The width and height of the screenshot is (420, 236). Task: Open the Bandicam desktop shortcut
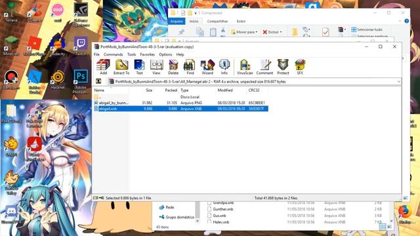[x=11, y=80]
